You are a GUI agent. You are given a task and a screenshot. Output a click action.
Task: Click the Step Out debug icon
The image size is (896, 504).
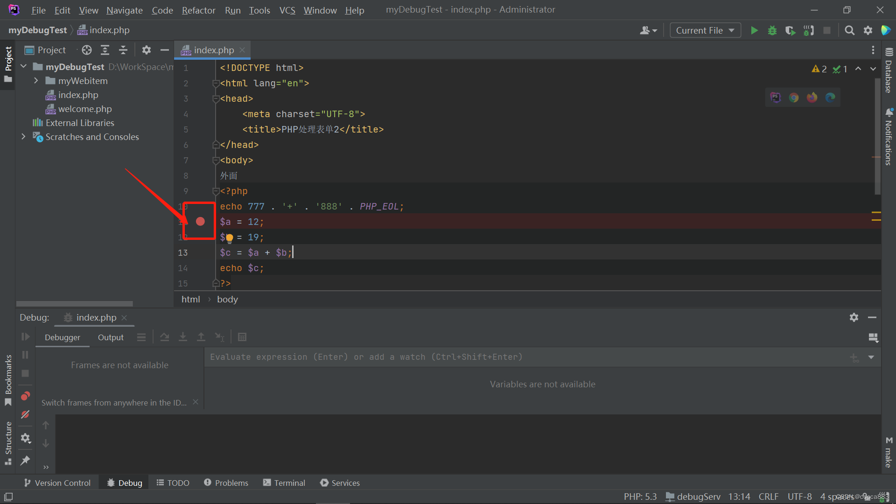click(201, 336)
